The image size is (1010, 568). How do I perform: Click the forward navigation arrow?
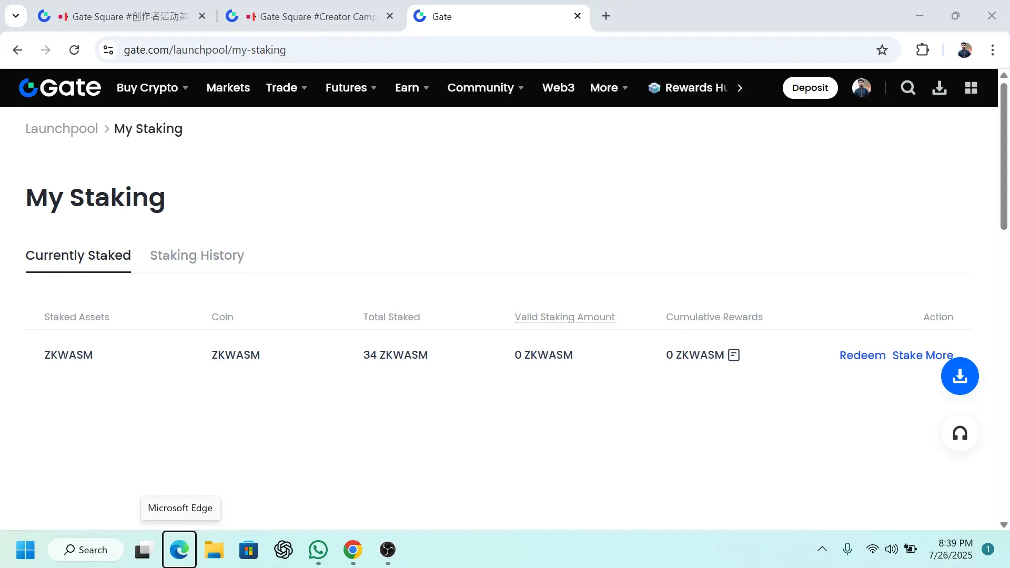pyautogui.click(x=46, y=50)
